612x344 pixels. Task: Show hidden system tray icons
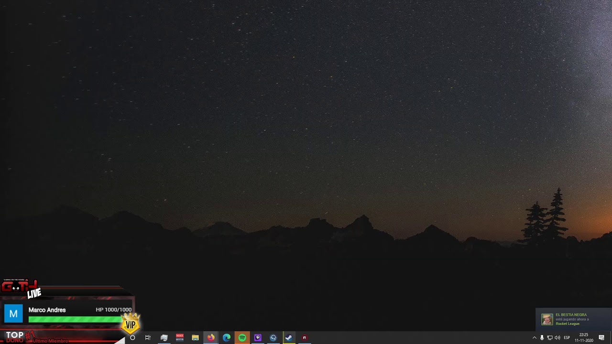tap(535, 338)
